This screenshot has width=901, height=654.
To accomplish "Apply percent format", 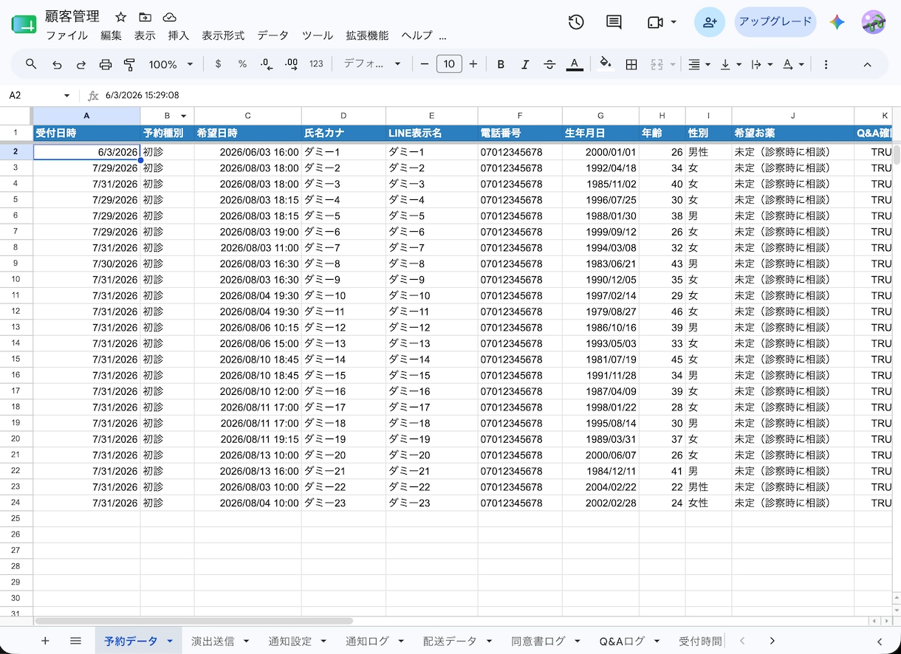I will coord(242,64).
